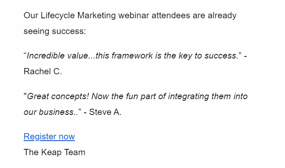This screenshot has height=168, width=285.
Task: Click the word already ending the first line
Action: (x=222, y=15)
